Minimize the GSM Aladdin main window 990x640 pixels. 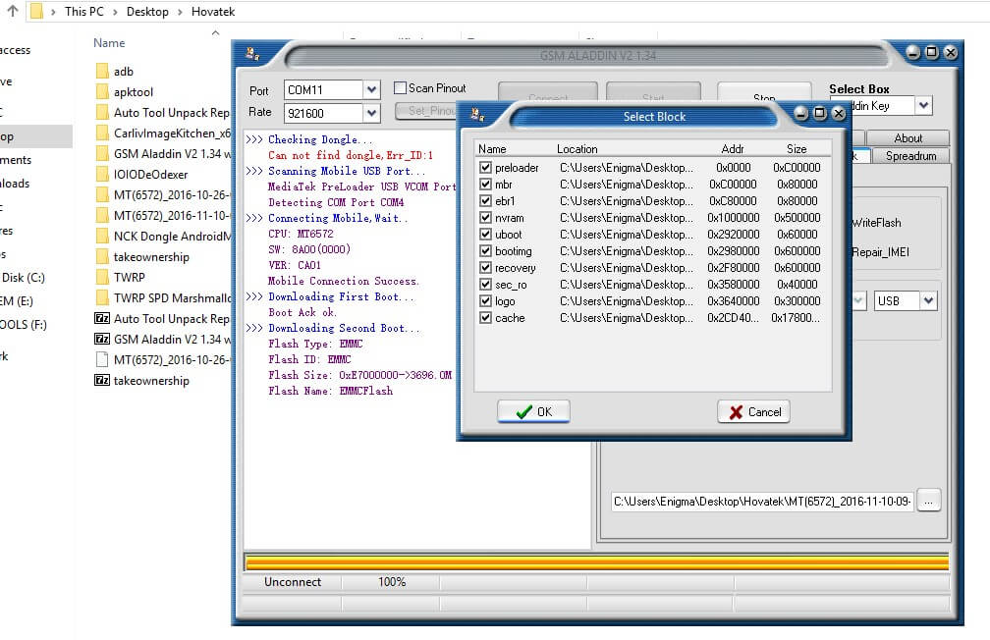pos(913,52)
